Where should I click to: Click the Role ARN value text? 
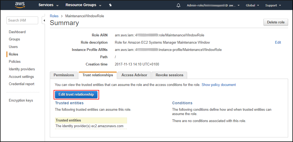(159, 35)
